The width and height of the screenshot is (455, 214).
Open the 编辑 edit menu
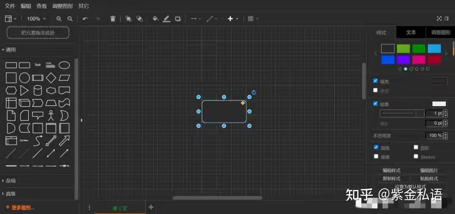coord(26,6)
